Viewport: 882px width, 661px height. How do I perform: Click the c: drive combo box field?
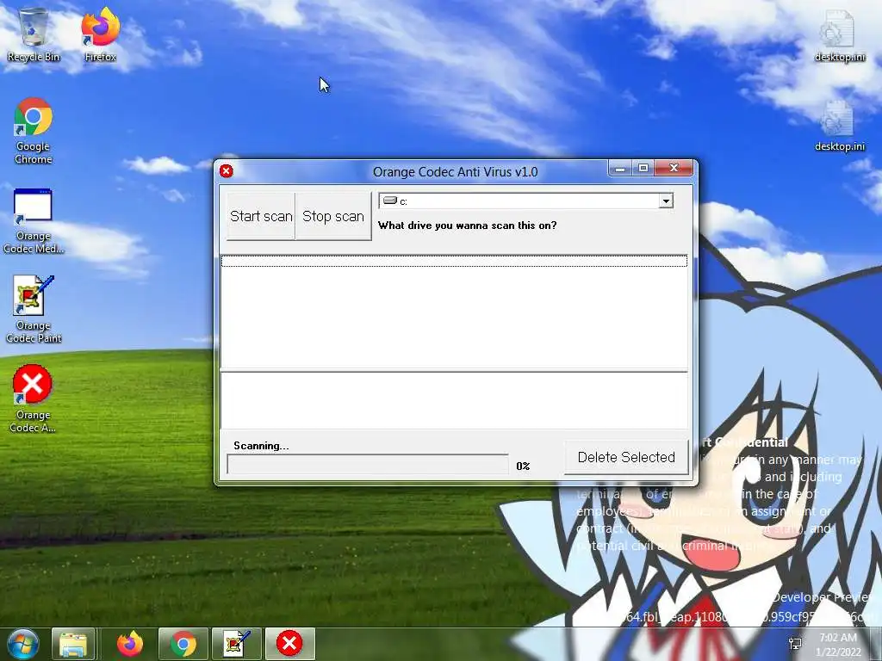[x=526, y=201]
